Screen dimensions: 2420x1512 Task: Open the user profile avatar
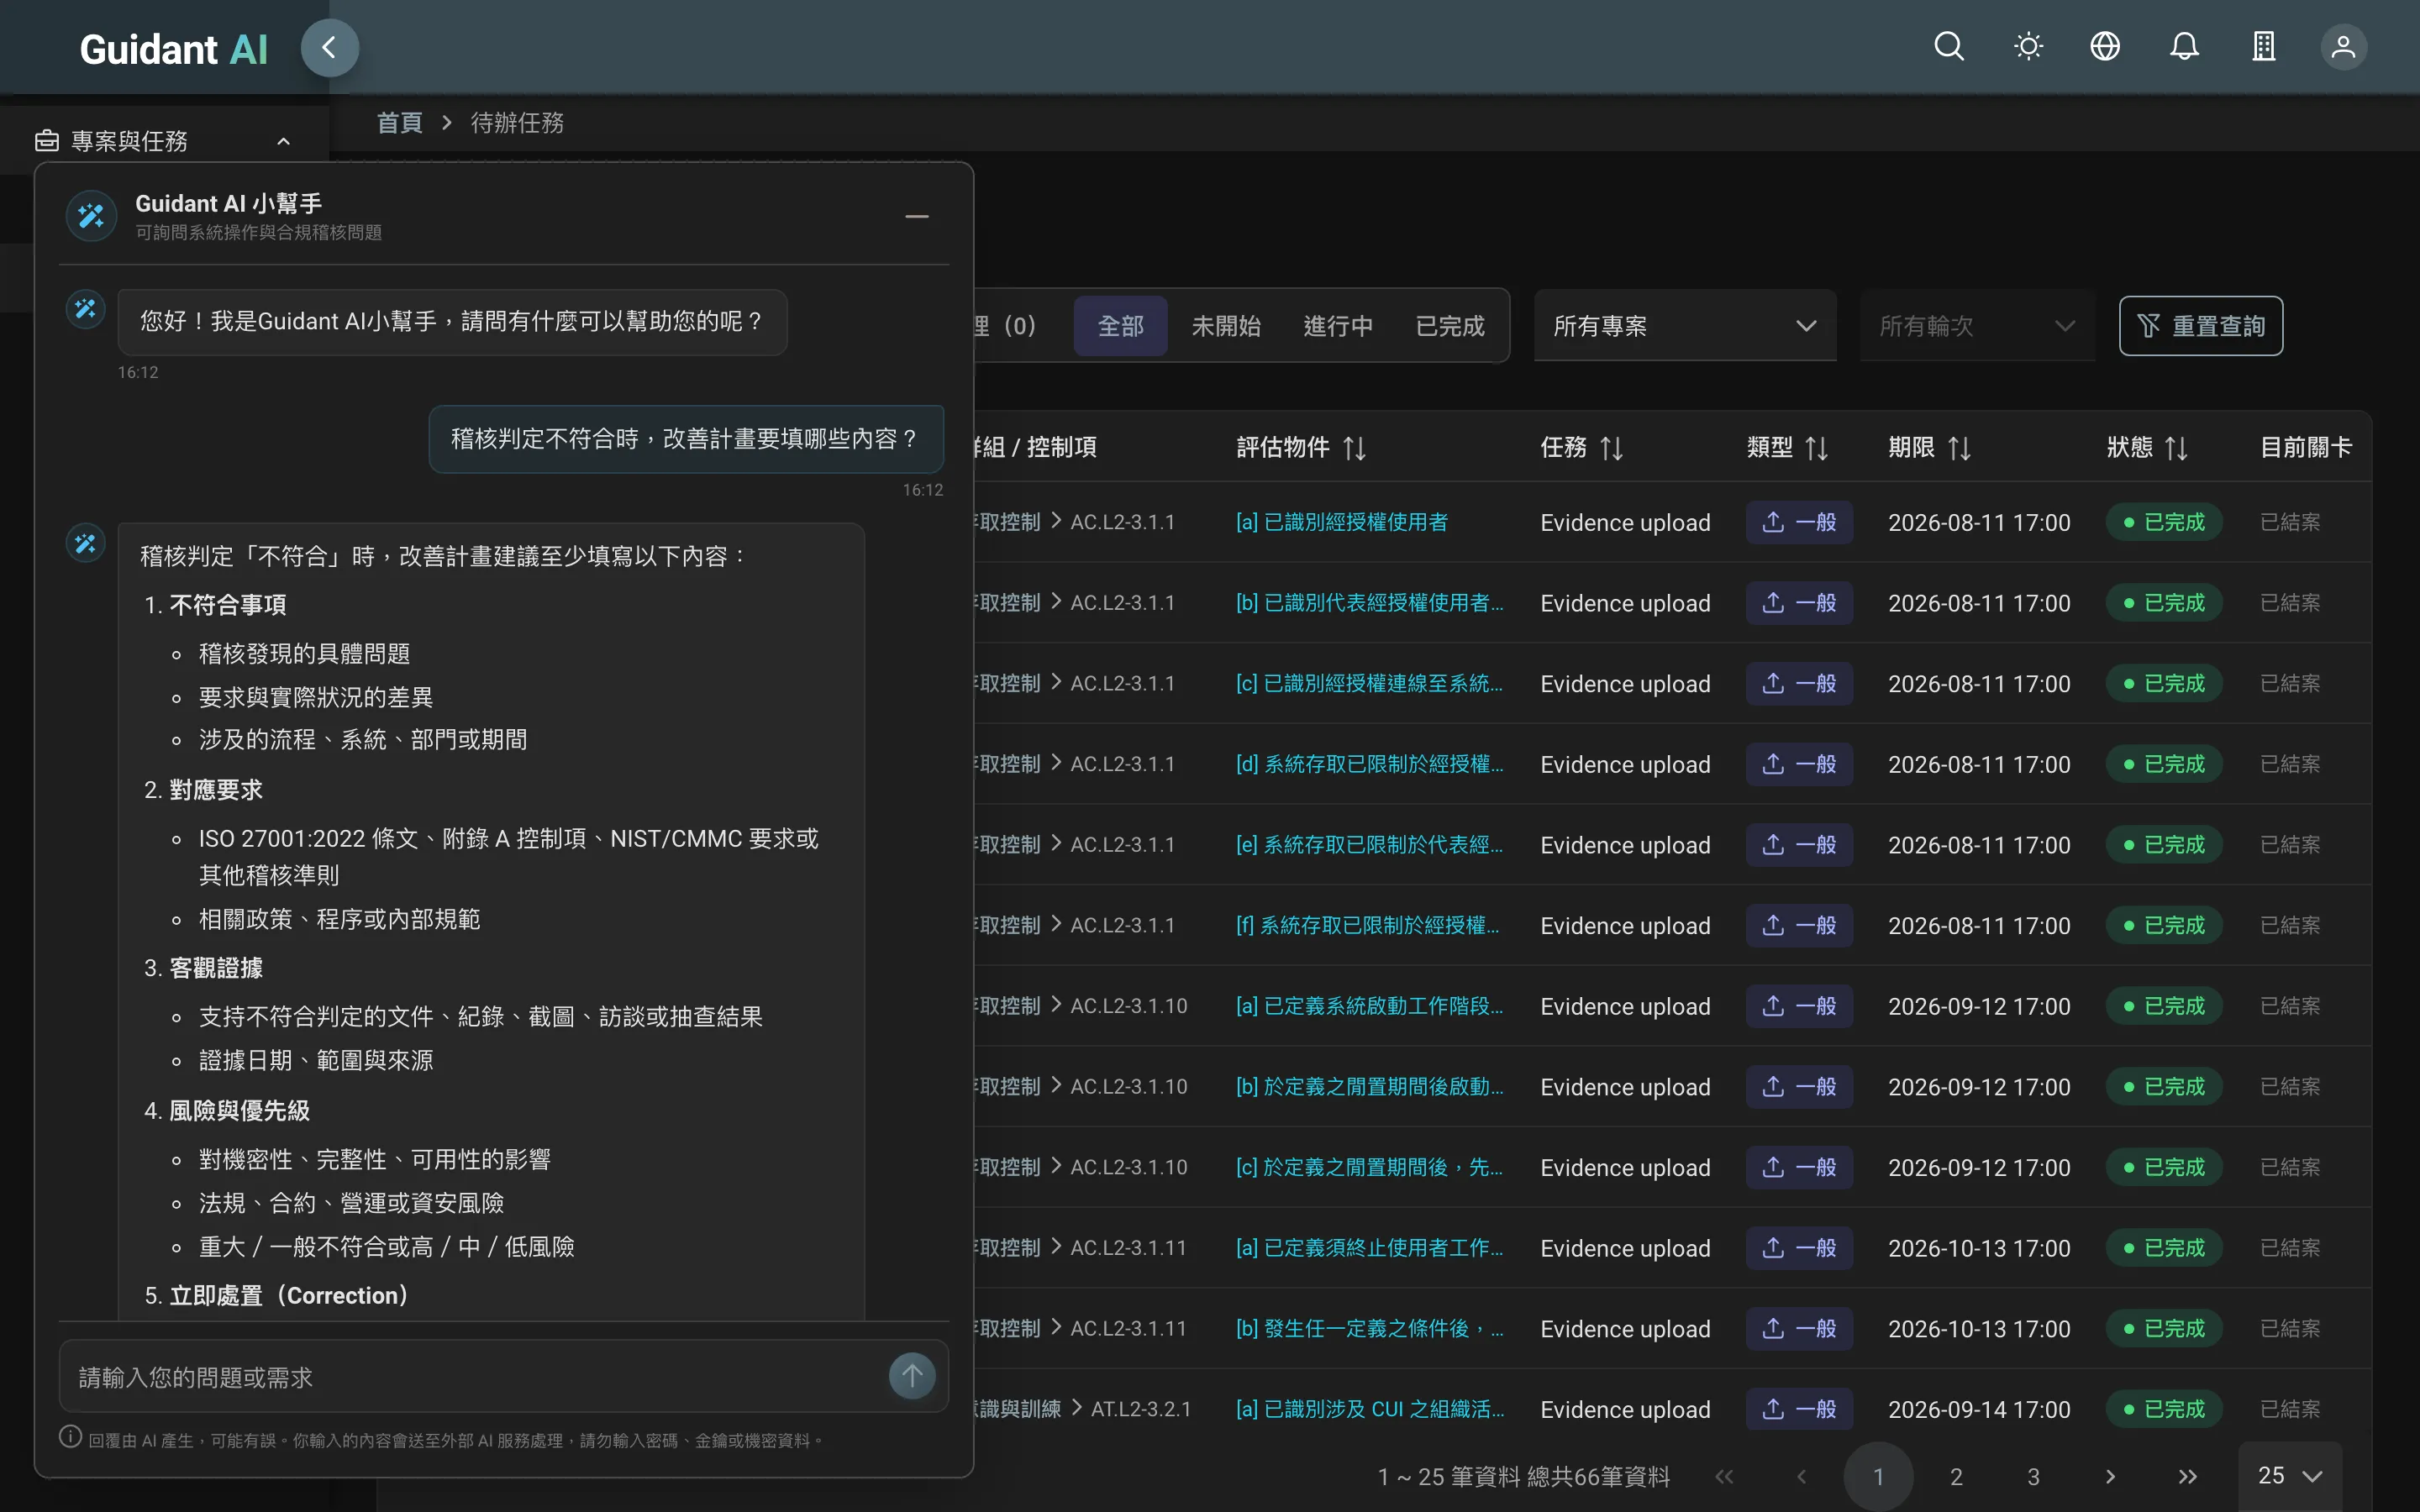(2343, 47)
